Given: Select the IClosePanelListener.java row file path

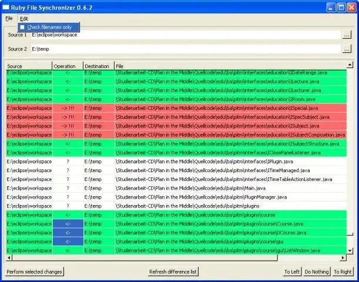Looking at the screenshot, I should pos(218,153).
